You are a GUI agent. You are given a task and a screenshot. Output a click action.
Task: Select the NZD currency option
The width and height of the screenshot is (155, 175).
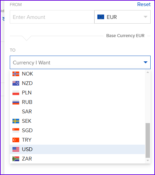point(77,83)
